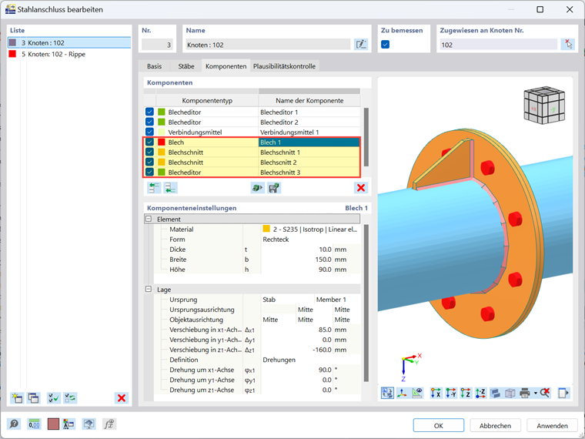Invert the selection in the Liste panel

[x=70, y=398]
